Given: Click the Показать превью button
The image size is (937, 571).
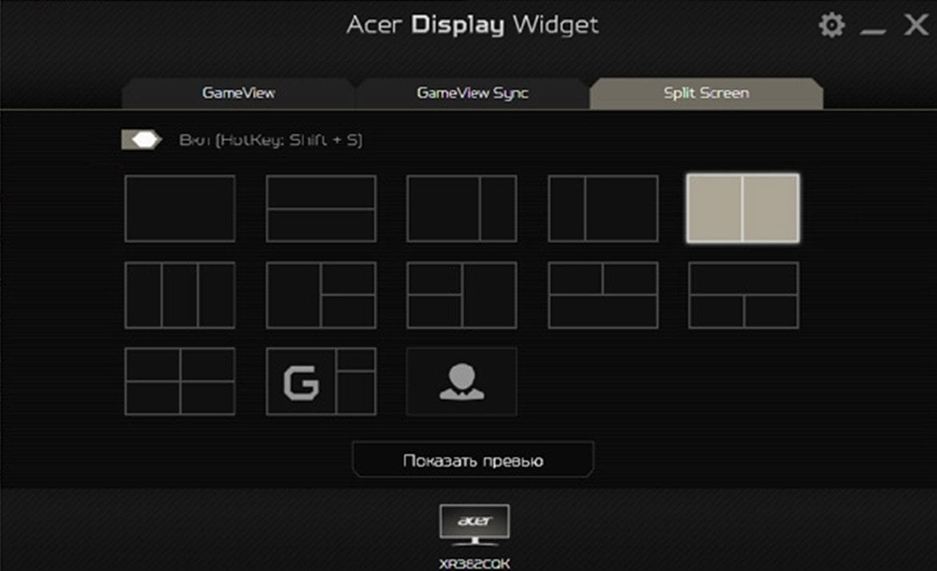Looking at the screenshot, I should coord(473,460).
